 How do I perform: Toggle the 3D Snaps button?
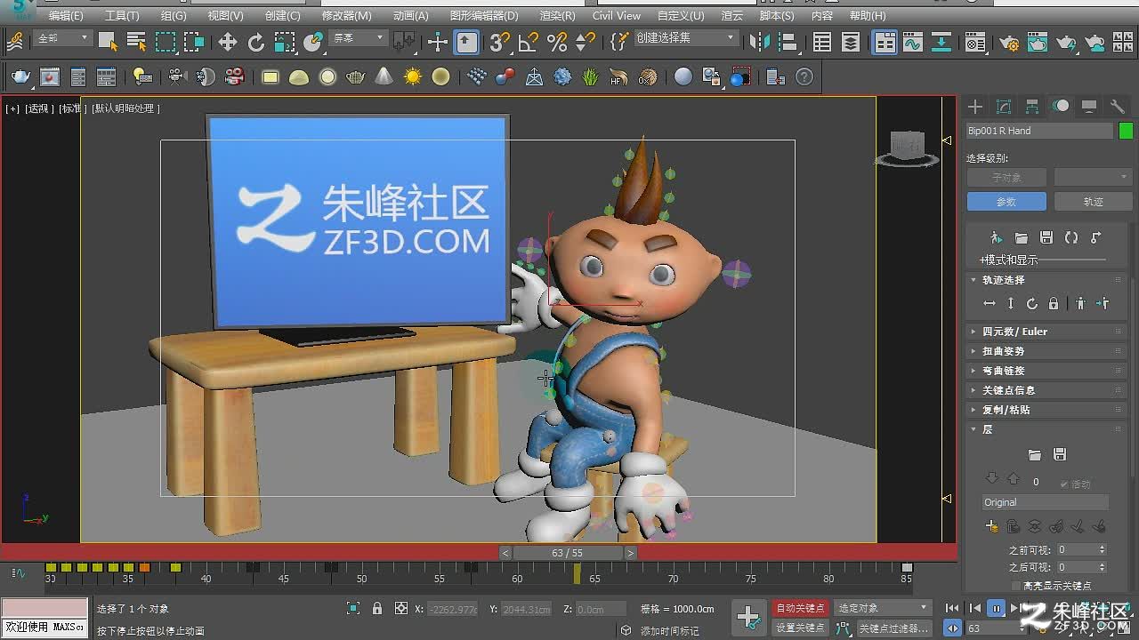click(499, 42)
